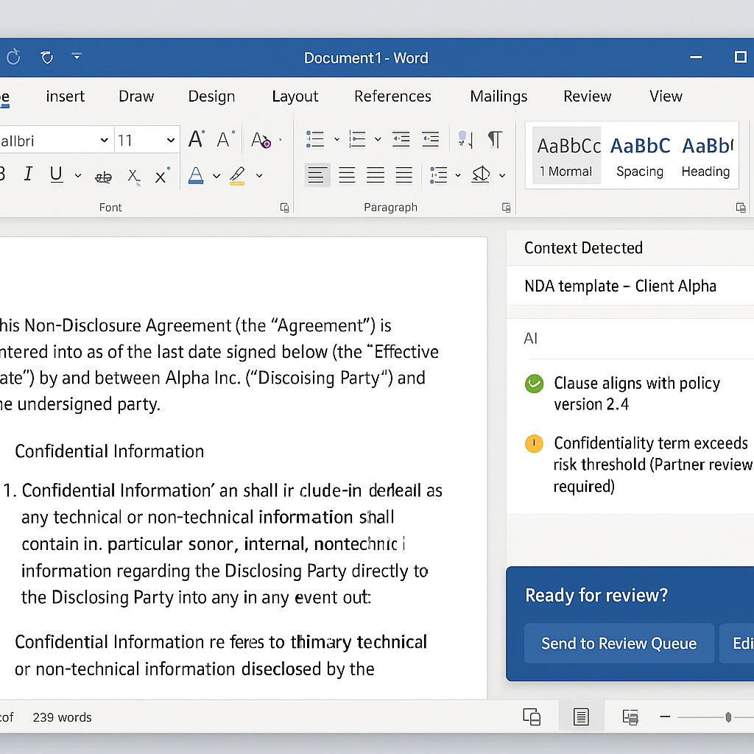Toggle underline formatting
The width and height of the screenshot is (754, 754).
pos(56,175)
